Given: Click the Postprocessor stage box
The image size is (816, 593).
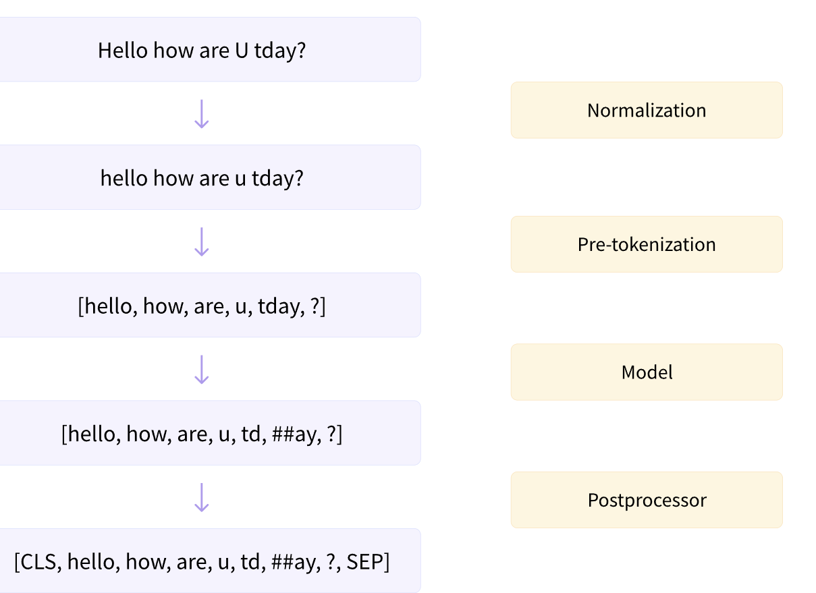Looking at the screenshot, I should 646,501.
